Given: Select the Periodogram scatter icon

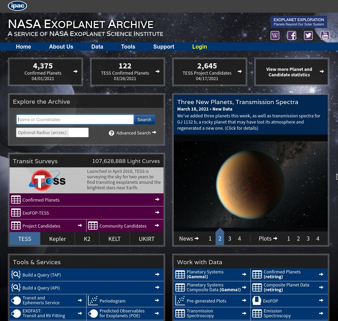Looking at the screenshot, I should click(x=93, y=300).
